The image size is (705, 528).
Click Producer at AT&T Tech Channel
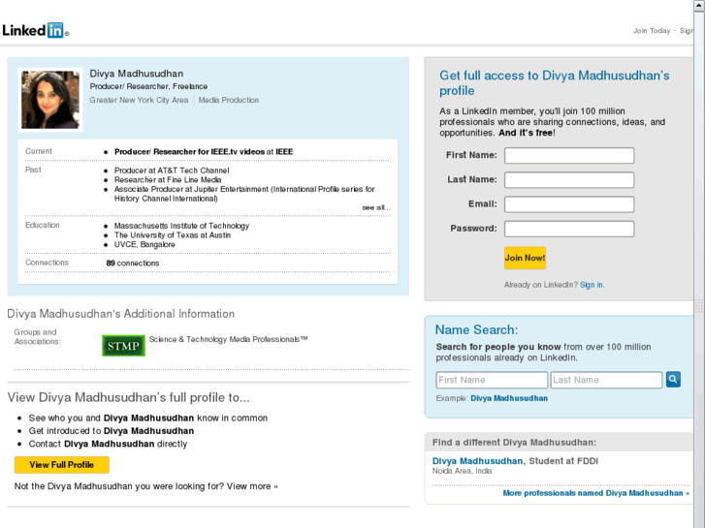(x=172, y=171)
